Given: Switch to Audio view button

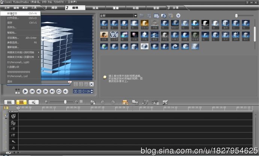Looking at the screenshot, I should tap(33, 102).
